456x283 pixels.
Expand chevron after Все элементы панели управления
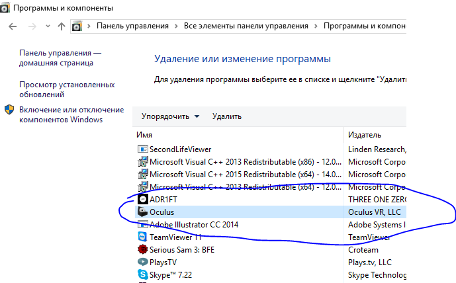pyautogui.click(x=316, y=26)
